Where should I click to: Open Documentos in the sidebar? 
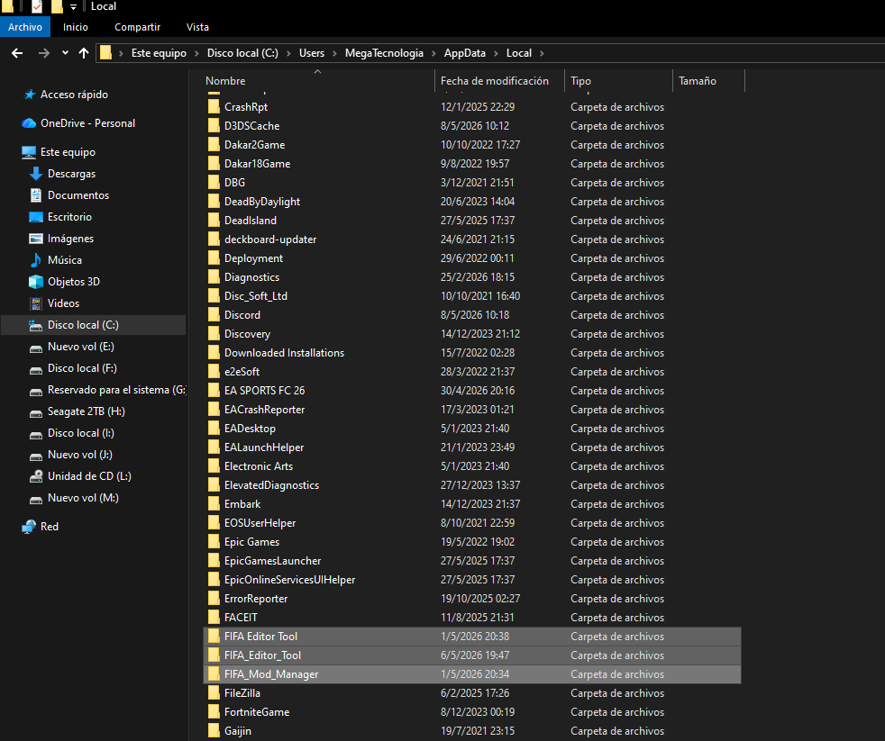point(78,195)
